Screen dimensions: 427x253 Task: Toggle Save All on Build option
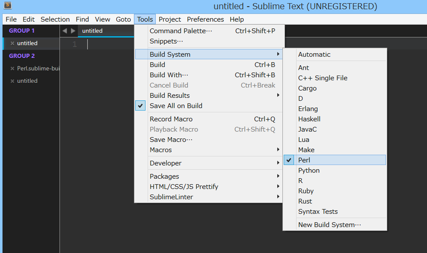(209, 106)
